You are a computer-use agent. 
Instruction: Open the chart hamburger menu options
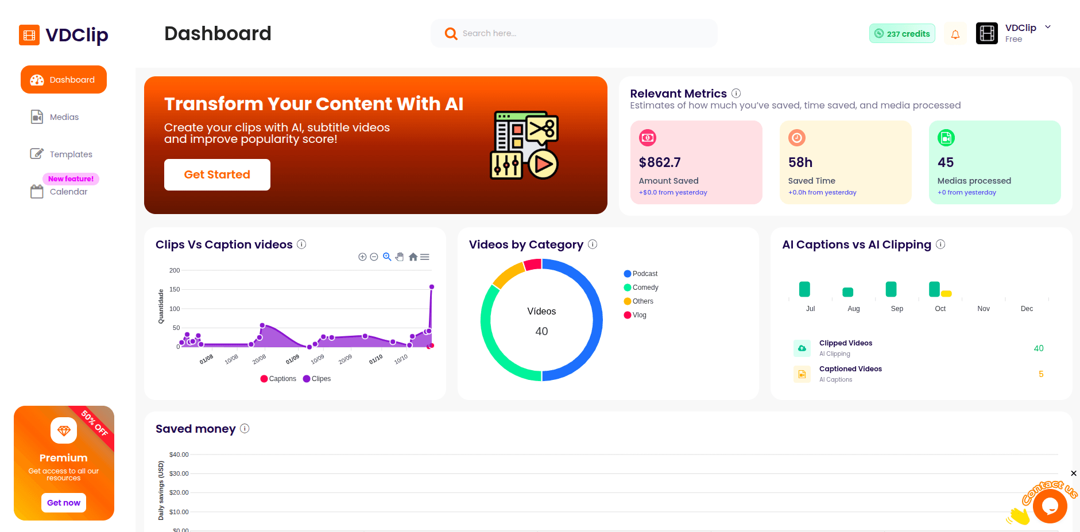pyautogui.click(x=425, y=257)
